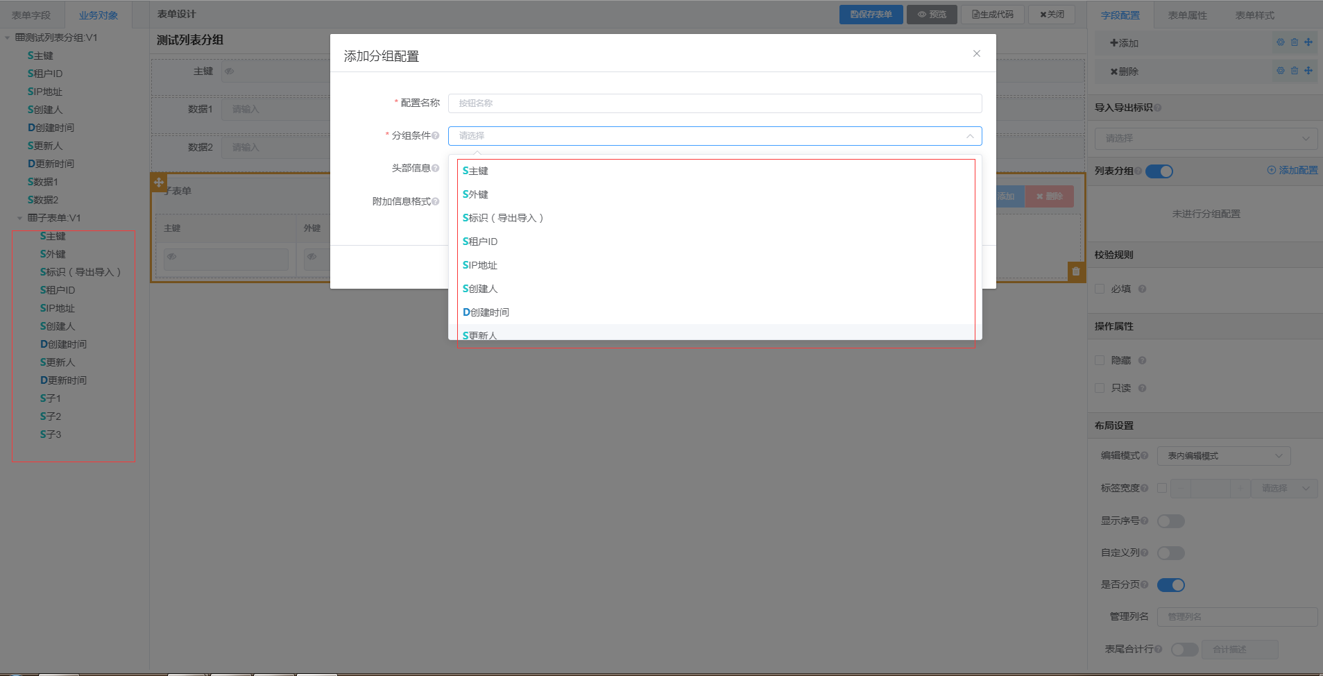Click the trash icon on the 删除 button row
Viewport: 1323px width, 676px height.
(1295, 71)
